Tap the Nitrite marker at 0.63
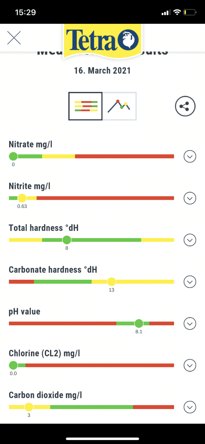The height and width of the screenshot is (444, 205). [22, 198]
